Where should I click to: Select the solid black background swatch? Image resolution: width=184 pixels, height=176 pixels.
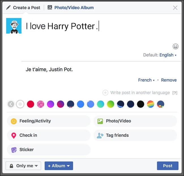(141, 104)
